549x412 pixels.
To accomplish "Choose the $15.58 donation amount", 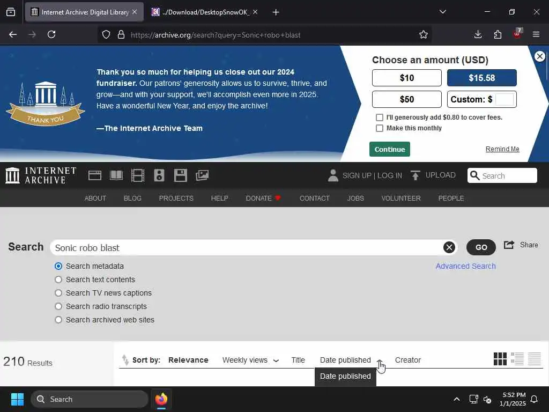I will [x=482, y=78].
